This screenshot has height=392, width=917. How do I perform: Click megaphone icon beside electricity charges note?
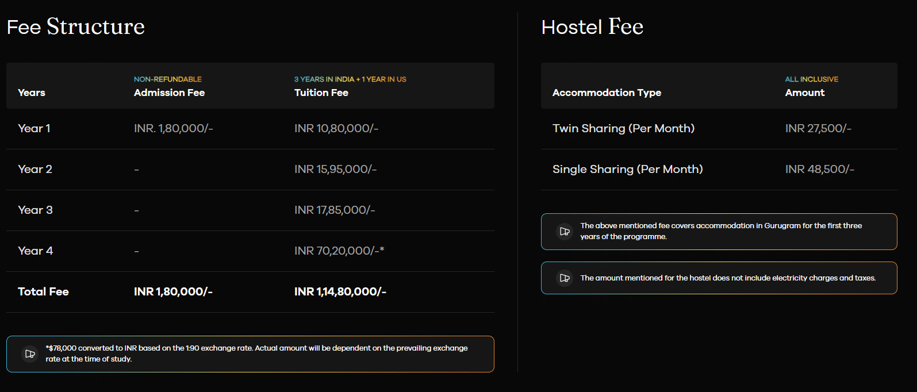[565, 278]
